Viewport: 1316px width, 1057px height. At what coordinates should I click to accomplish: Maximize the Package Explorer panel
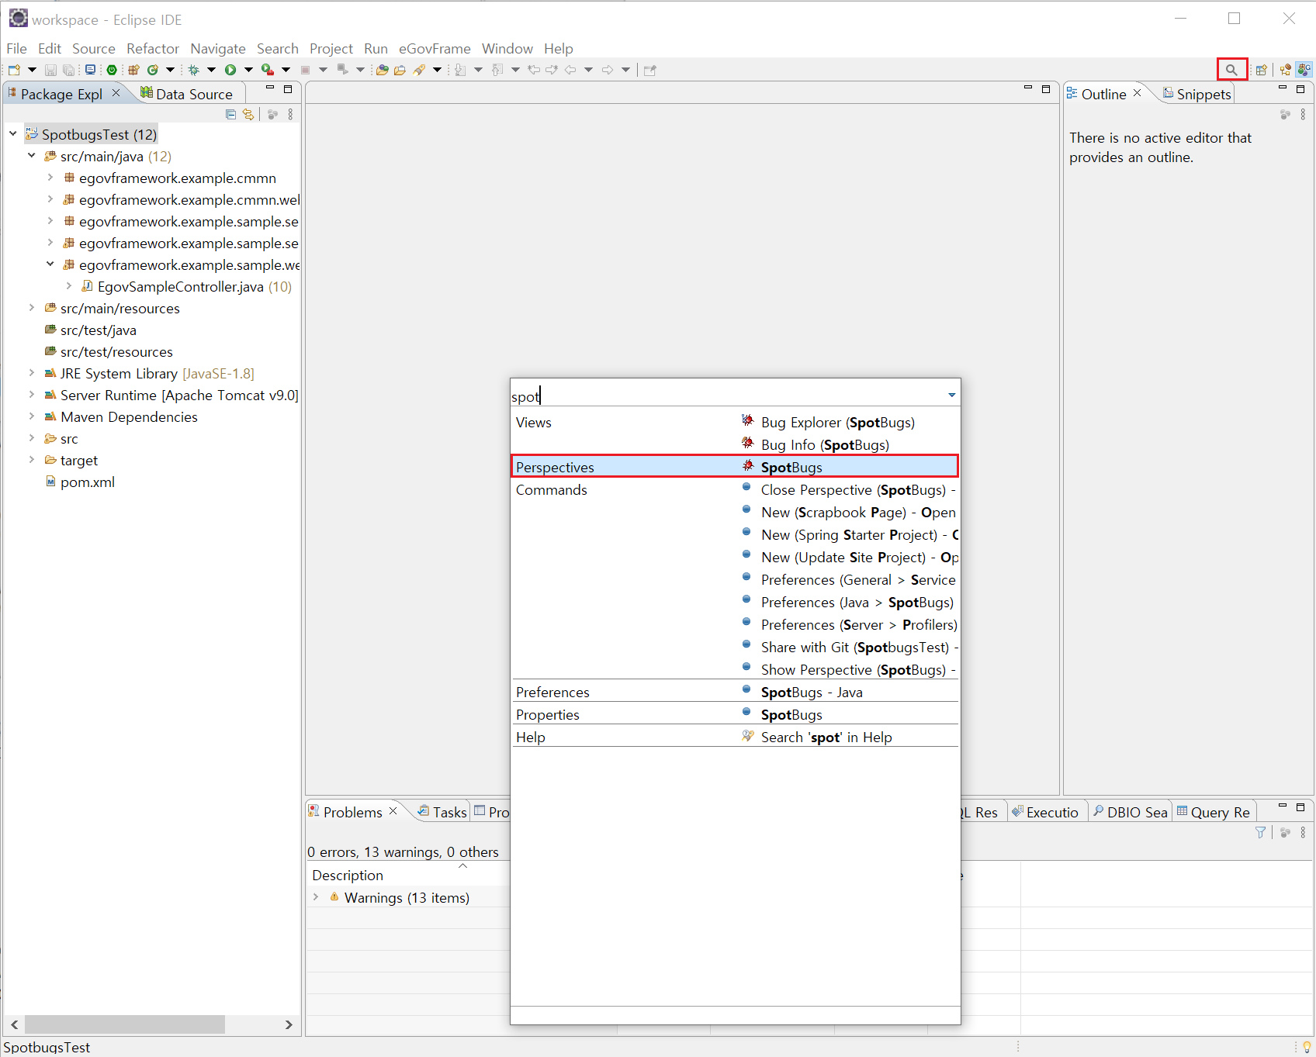(x=288, y=89)
